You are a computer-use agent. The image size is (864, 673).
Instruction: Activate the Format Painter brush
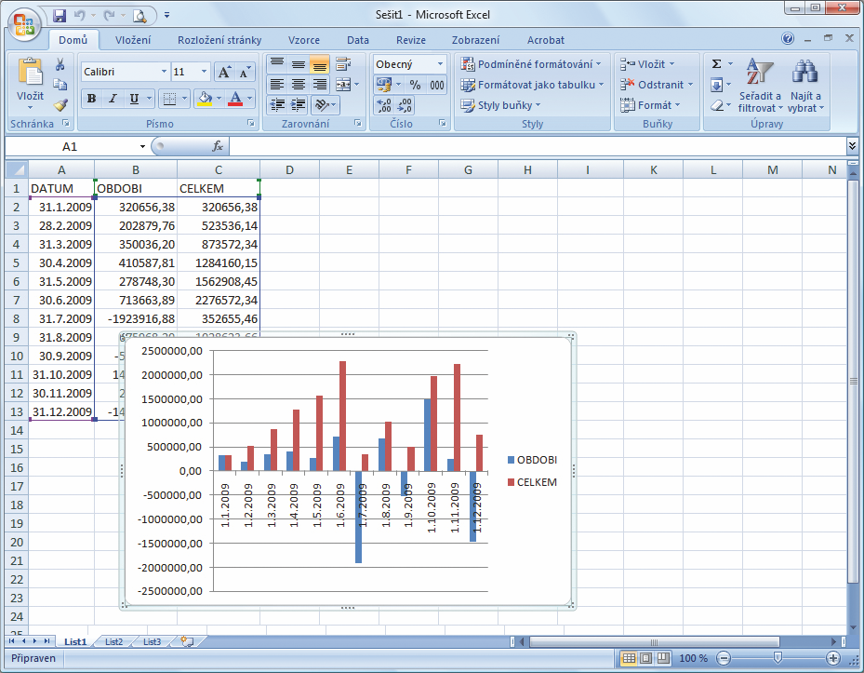60,104
